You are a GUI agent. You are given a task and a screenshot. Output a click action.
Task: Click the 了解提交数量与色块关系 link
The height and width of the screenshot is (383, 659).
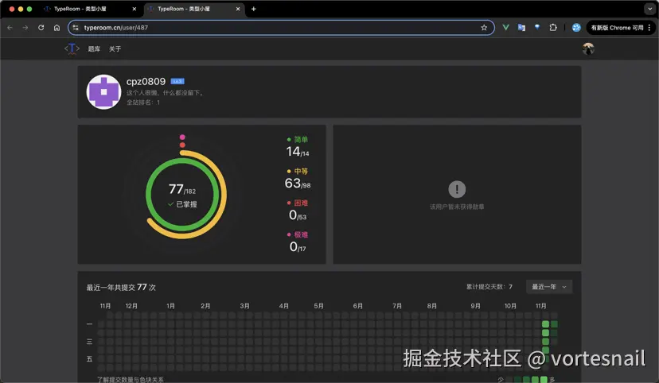131,380
